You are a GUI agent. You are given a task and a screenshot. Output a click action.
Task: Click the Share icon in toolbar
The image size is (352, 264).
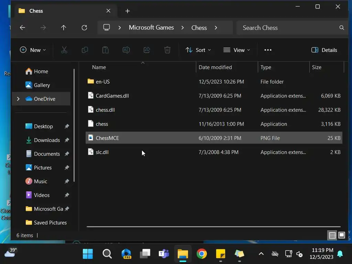147,50
